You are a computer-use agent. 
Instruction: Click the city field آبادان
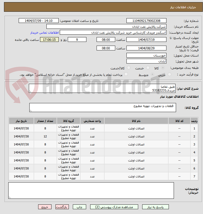(x=146, y=61)
